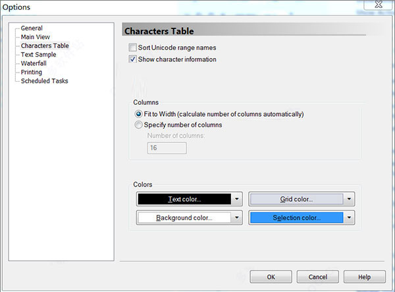Open the Text color picker
This screenshot has width=395, height=292.
click(x=184, y=199)
